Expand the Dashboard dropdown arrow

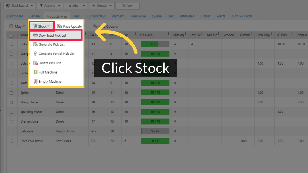click(x=32, y=6)
